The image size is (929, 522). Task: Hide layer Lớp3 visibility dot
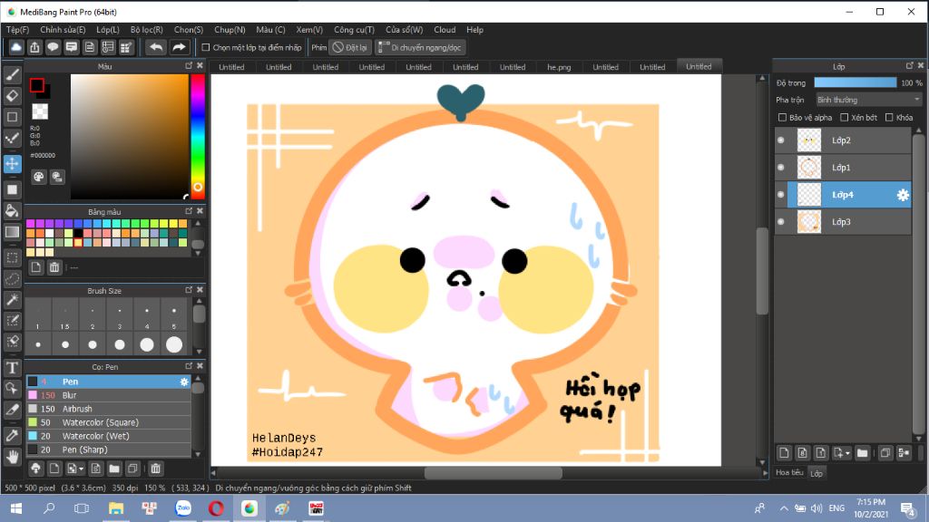781,222
